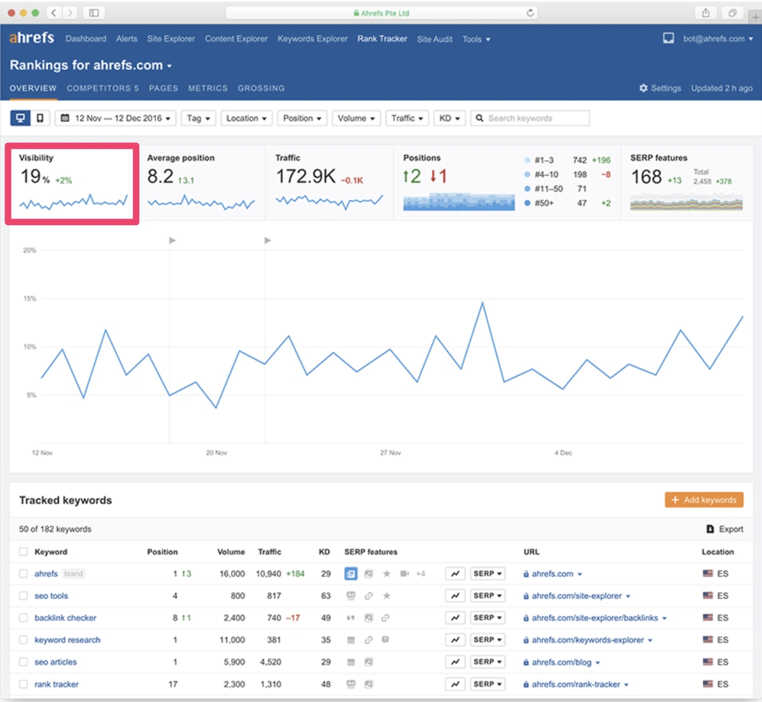Open the Volume filter dropdown
Screen dimensions: 762x702
pos(356,118)
